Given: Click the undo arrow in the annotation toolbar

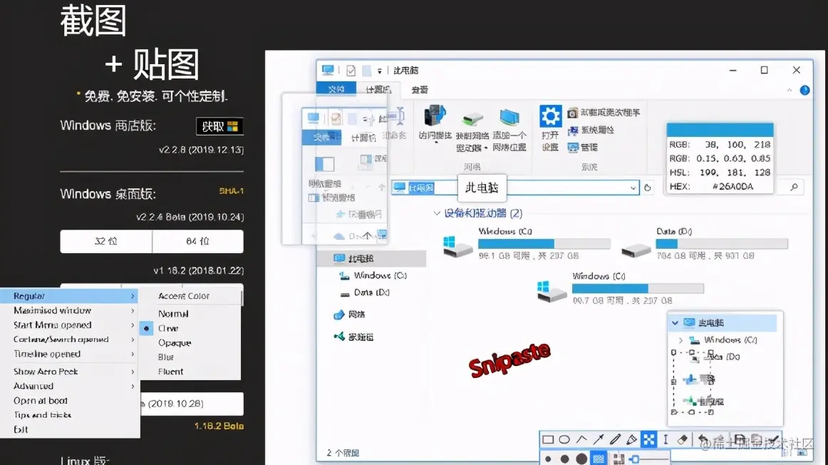Looking at the screenshot, I should pyautogui.click(x=703, y=439).
